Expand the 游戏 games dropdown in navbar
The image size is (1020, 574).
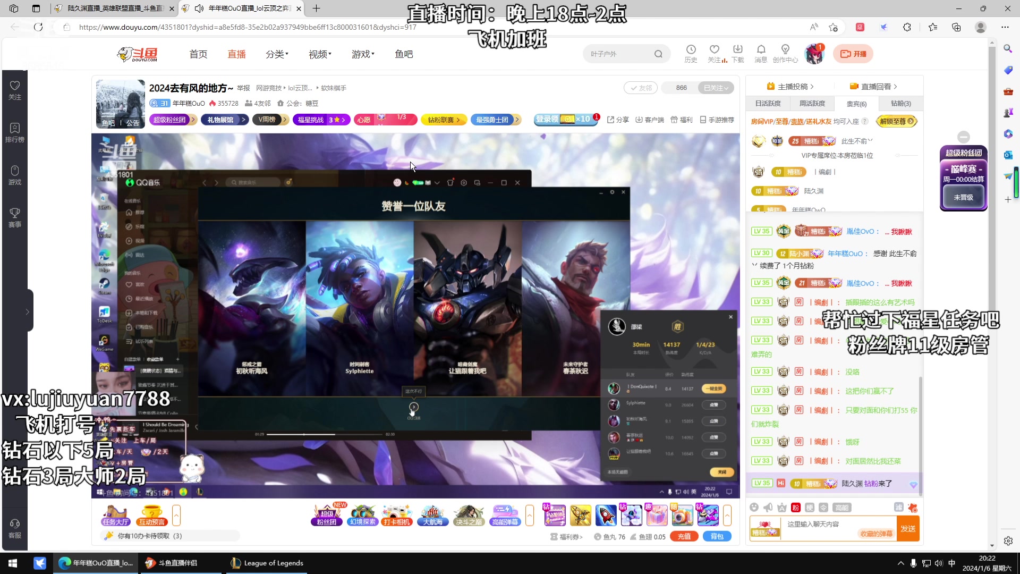363,54
